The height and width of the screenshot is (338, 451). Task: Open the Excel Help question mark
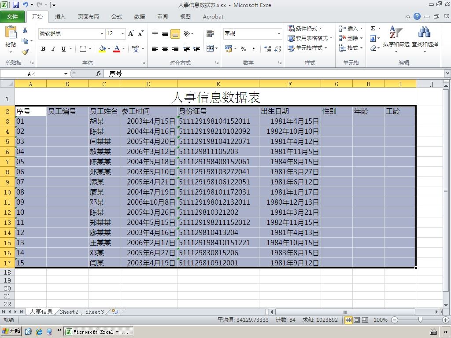(x=417, y=16)
